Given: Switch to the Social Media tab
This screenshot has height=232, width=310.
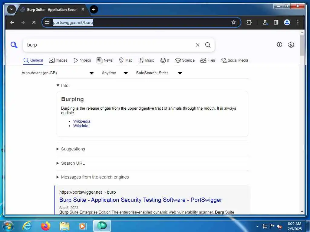Looking at the screenshot, I should (x=234, y=60).
